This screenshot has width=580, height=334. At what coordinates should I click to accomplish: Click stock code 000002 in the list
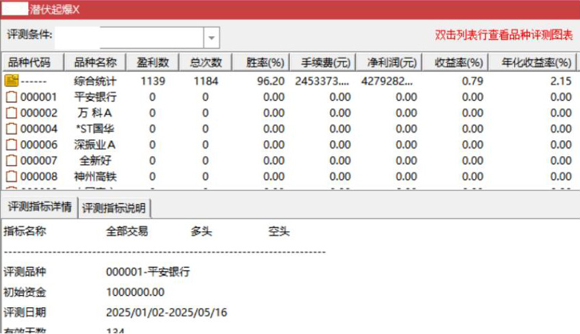39,113
